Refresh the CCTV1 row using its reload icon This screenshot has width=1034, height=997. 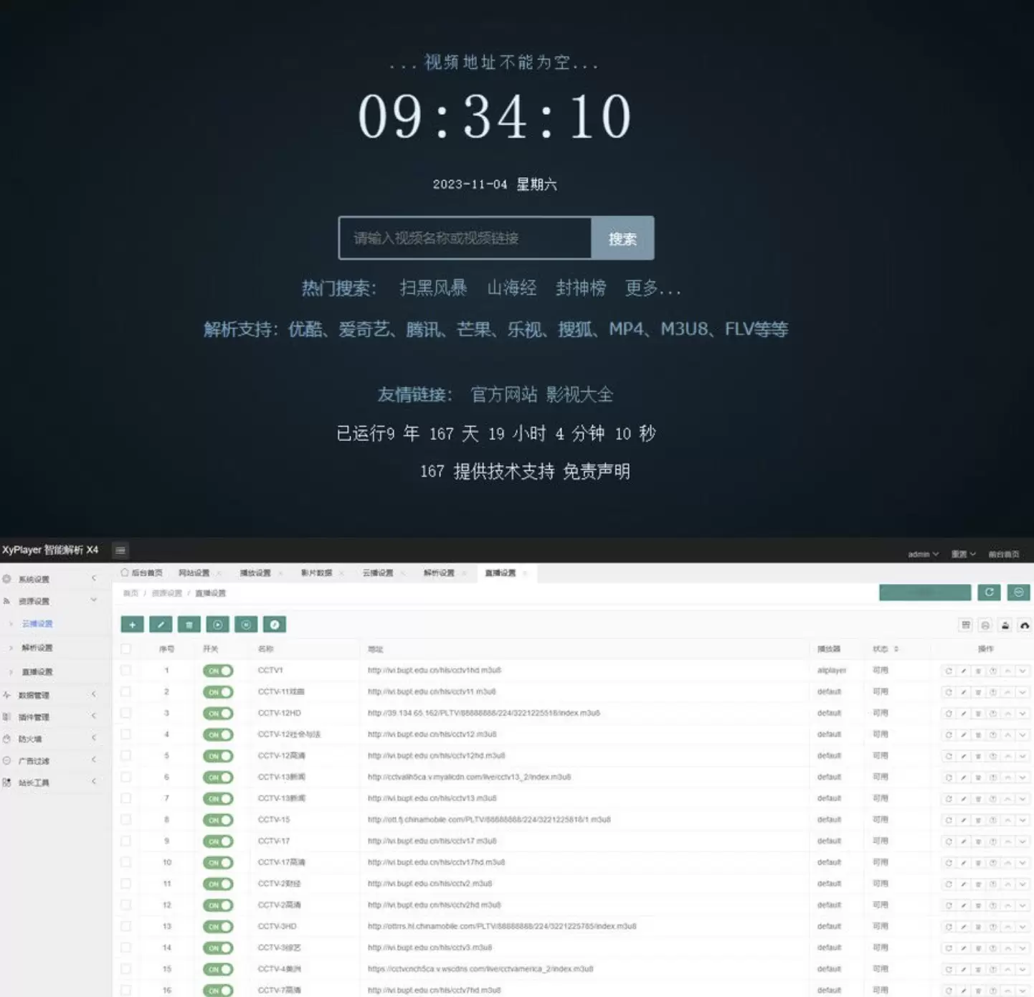pos(949,671)
